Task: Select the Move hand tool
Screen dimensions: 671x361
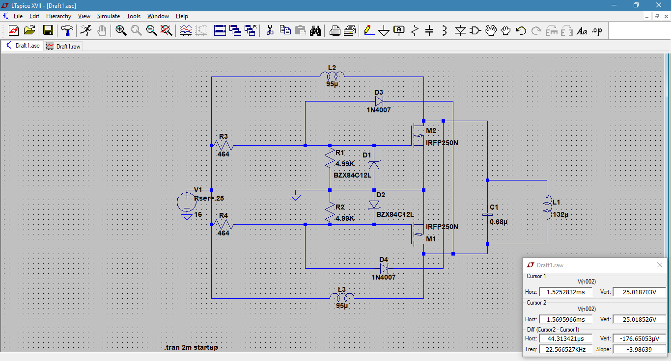Action: coord(491,30)
